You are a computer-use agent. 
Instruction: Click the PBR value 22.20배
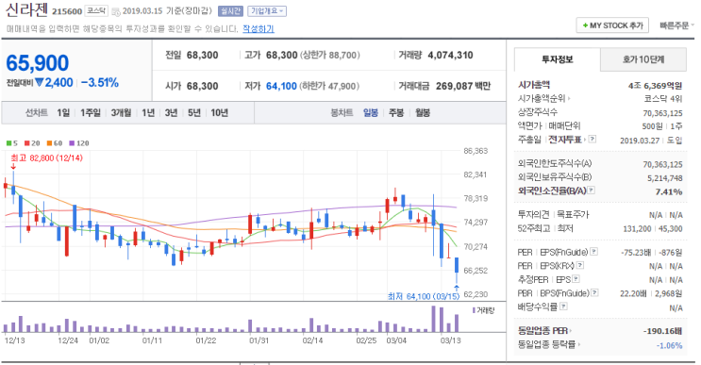point(633,293)
